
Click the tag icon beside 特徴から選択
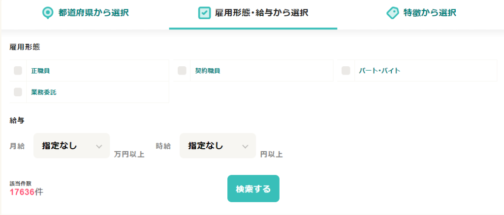pyautogui.click(x=392, y=13)
